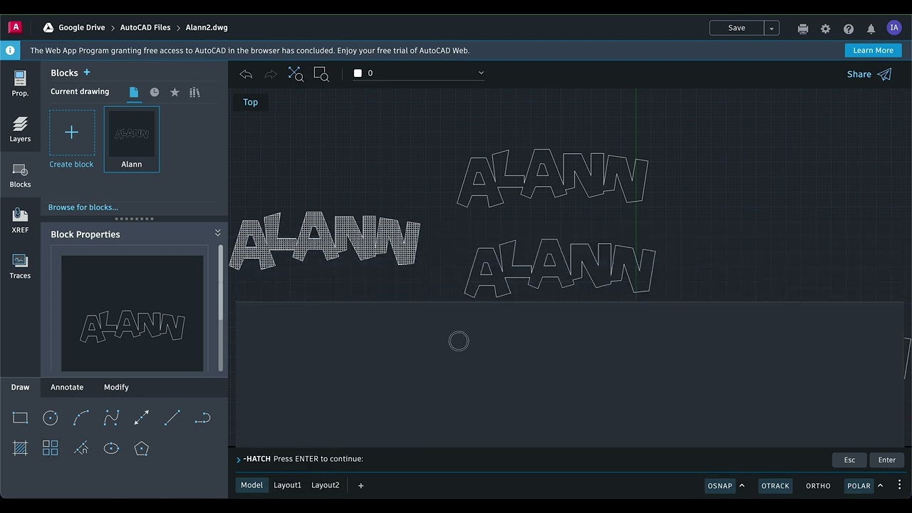912x513 pixels.
Task: Click the plus icon next to Blocks
Action: coord(87,73)
